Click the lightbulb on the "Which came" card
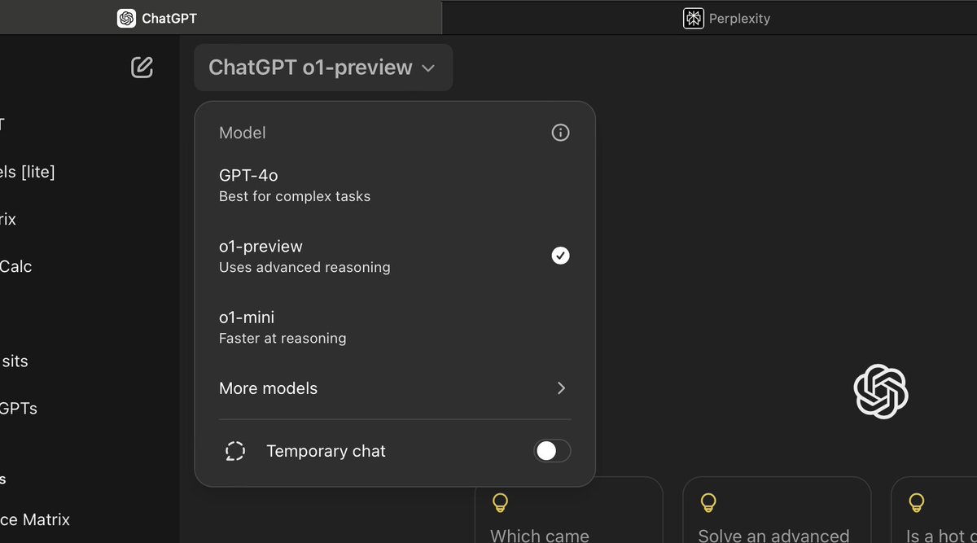The height and width of the screenshot is (543, 977). (501, 503)
